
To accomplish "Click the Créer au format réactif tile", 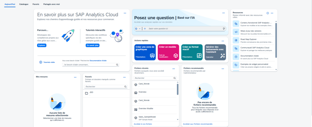I will tap(192, 52).
